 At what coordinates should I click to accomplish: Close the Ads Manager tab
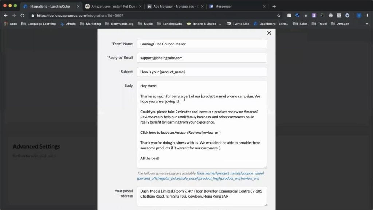202,7
